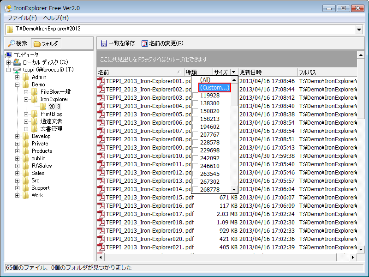Click the PrintBlog folder icon
This screenshot has height=277, width=369.
click(x=34, y=114)
